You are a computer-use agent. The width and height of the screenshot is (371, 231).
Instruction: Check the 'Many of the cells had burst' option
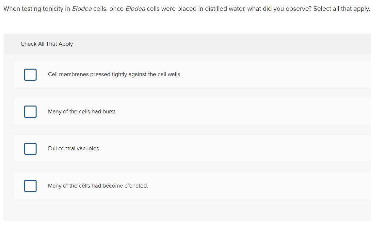tap(30, 111)
